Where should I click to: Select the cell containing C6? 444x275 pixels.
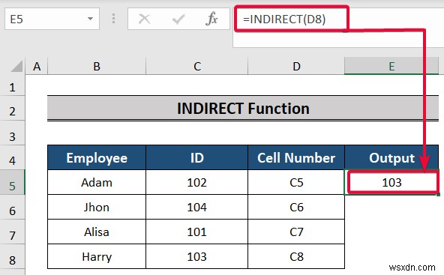pos(296,207)
